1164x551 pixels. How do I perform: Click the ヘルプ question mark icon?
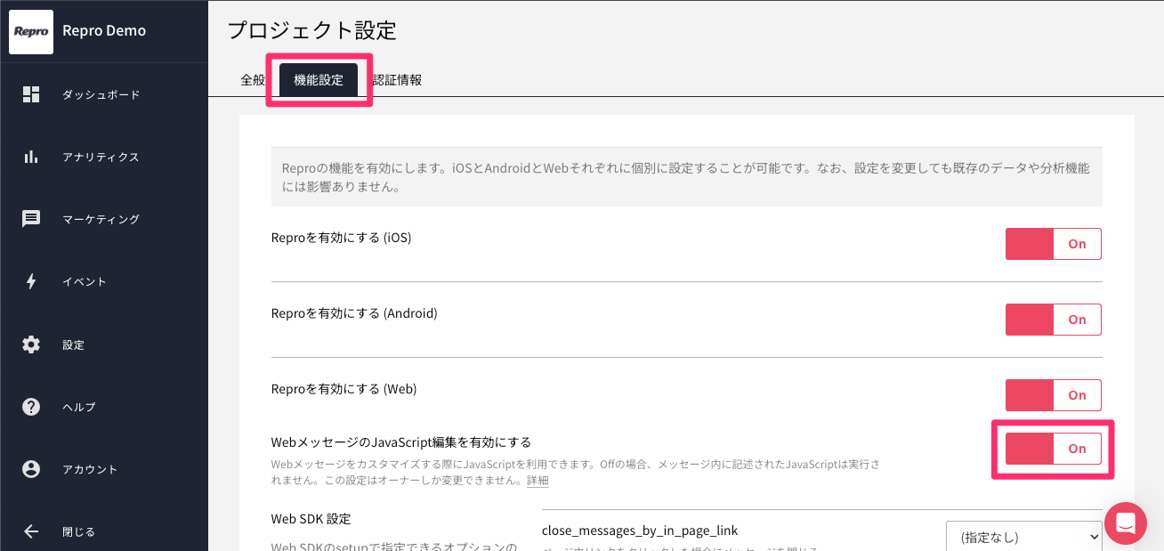(x=31, y=407)
